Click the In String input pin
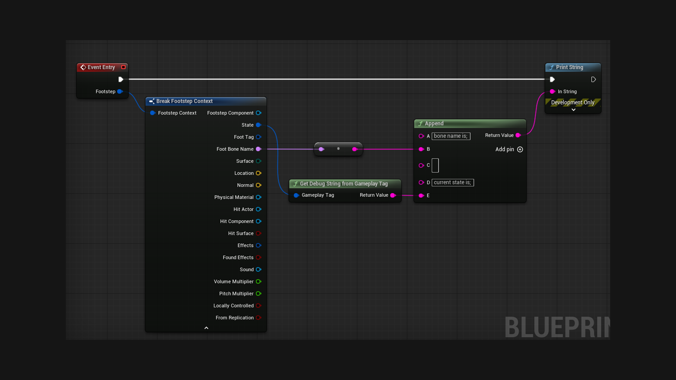 click(x=552, y=91)
